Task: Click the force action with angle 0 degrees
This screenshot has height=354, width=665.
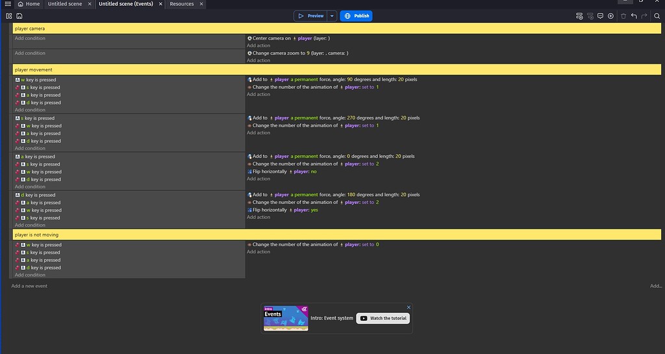Action: click(331, 157)
